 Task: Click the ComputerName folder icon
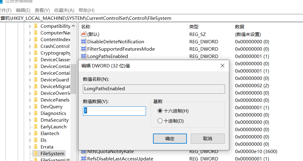pos(36,33)
